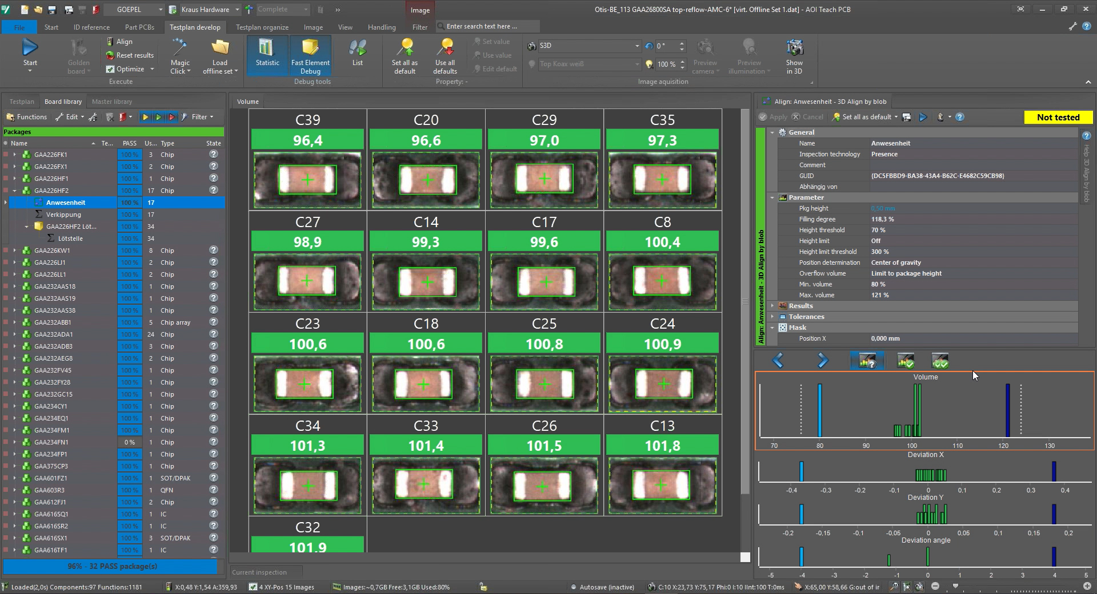The width and height of the screenshot is (1097, 594).
Task: Click the blue left arrow above Volume histogram
Action: tap(778, 361)
